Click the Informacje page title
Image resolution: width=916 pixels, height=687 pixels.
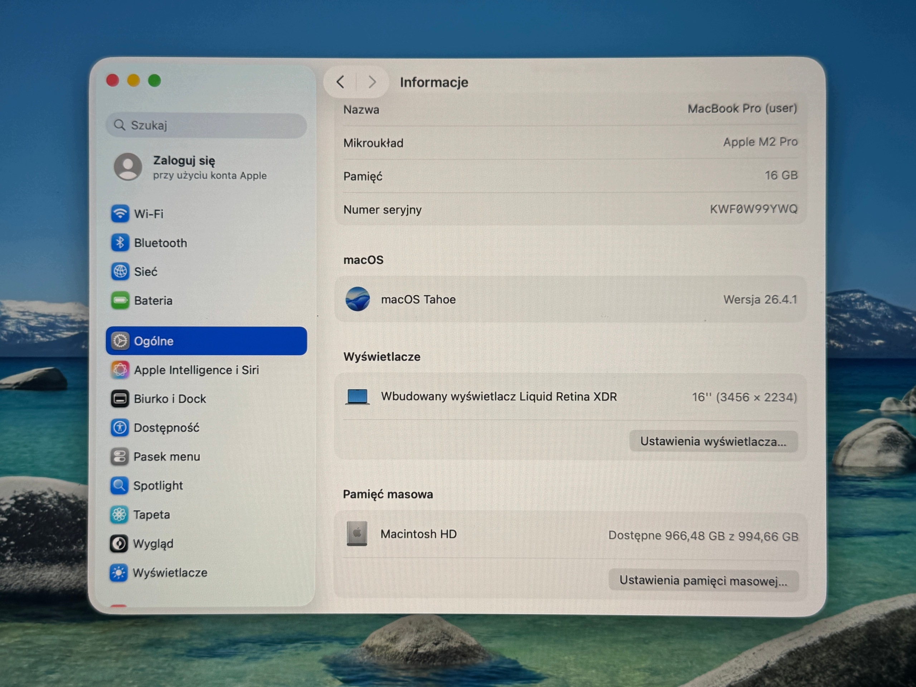click(x=434, y=82)
